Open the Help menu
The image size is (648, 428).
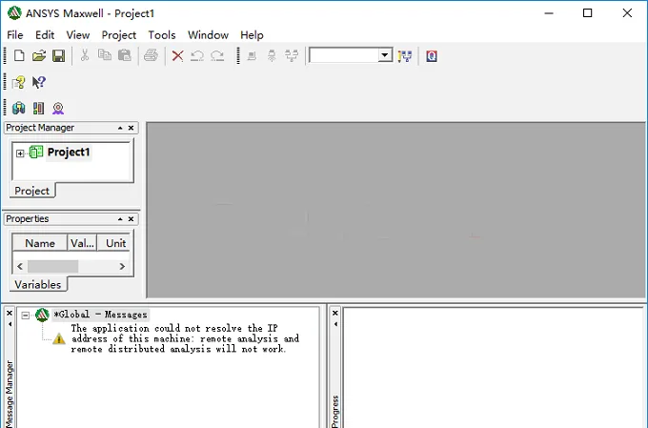[253, 35]
